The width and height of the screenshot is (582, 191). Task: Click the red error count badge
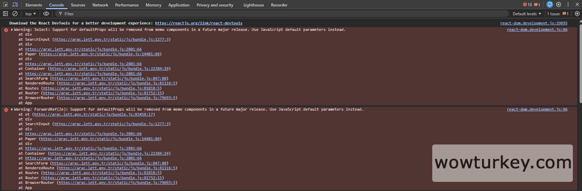(x=527, y=5)
